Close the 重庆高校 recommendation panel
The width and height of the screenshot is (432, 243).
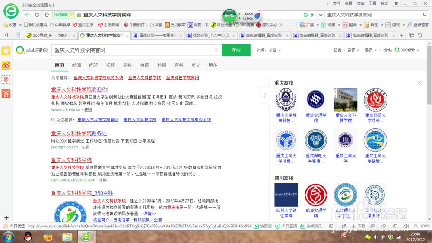(419, 83)
